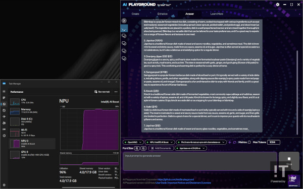The width and height of the screenshot is (303, 189).
Task: Refresh the model list icon
Action: coord(234,142)
